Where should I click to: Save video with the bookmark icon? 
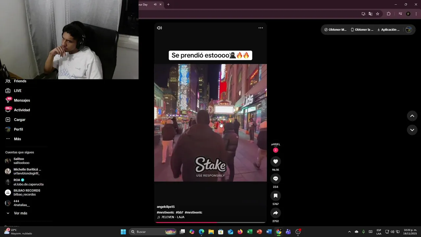pyautogui.click(x=276, y=196)
